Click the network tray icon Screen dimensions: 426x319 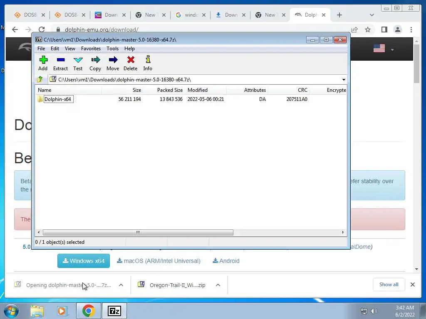pos(364,311)
